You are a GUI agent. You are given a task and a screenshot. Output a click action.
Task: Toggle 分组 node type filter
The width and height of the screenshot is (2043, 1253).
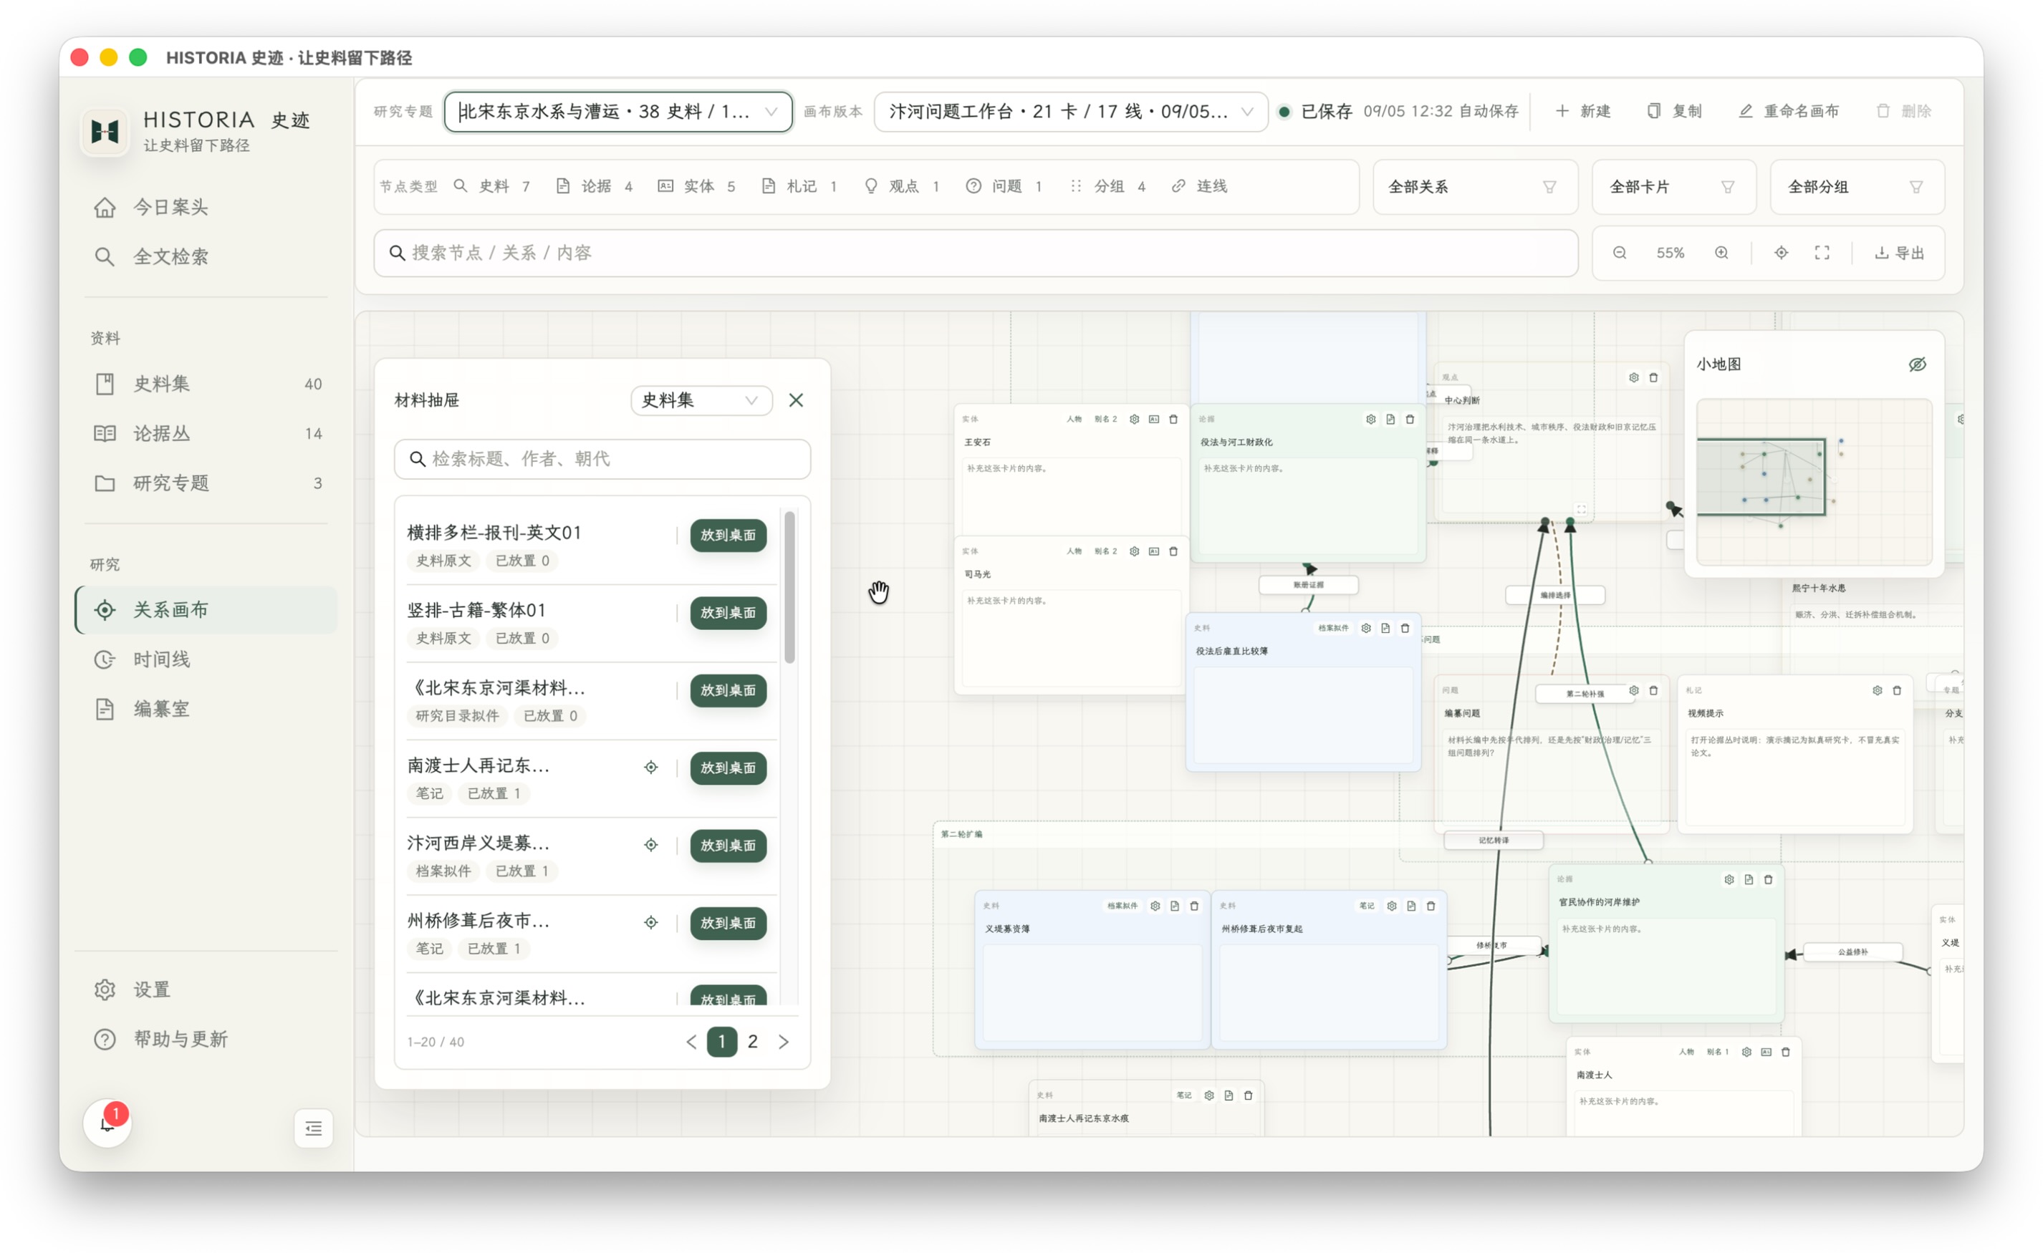1107,186
